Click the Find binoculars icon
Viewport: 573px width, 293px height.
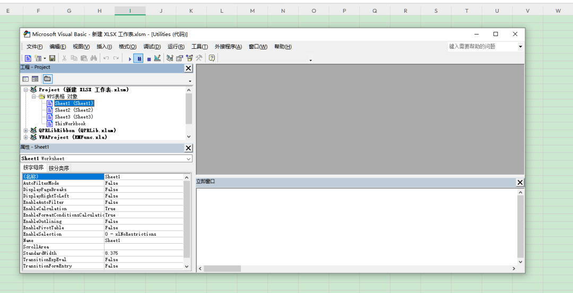[93, 58]
